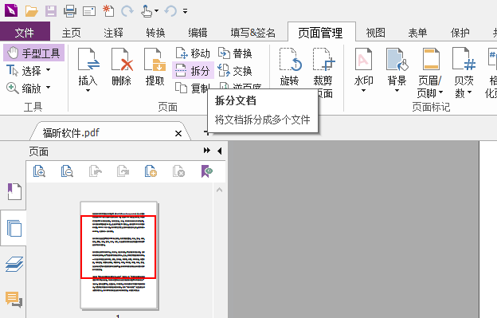Screen dimensions: 497x318
Task: Close the 福昕软件.pdf tab
Action: [178, 133]
